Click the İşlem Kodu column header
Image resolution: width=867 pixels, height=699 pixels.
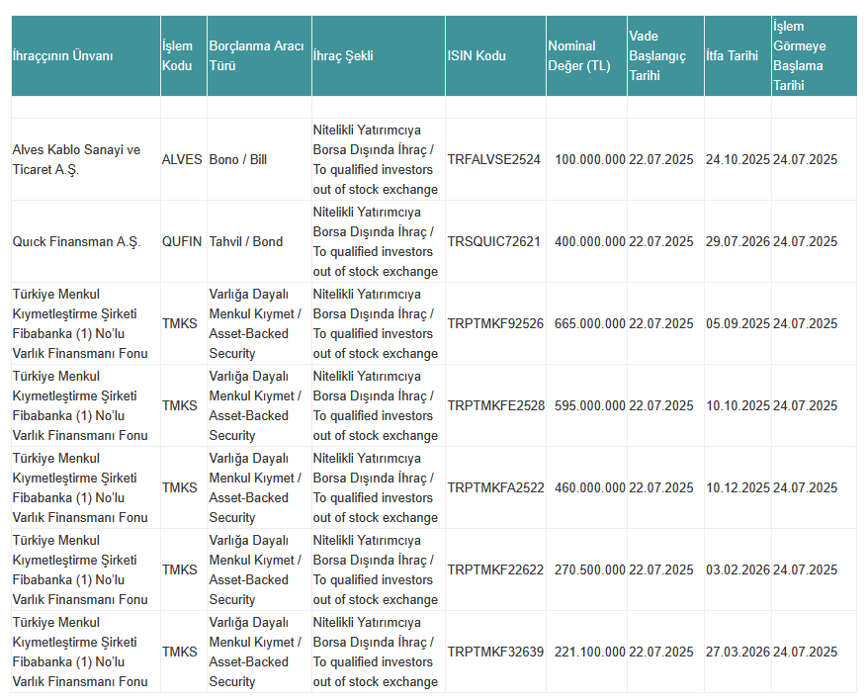click(x=184, y=55)
